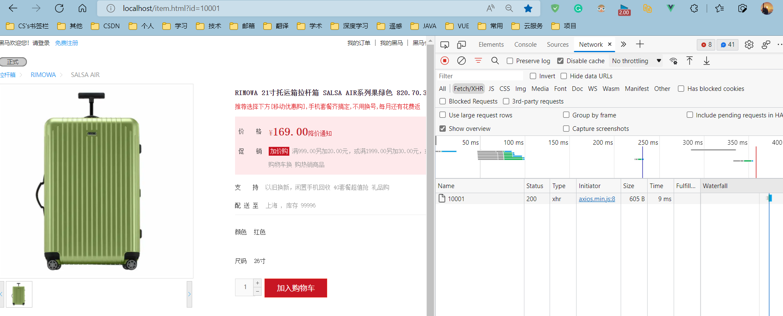Enable Preserve log checkbox
The image size is (783, 316).
click(x=510, y=61)
